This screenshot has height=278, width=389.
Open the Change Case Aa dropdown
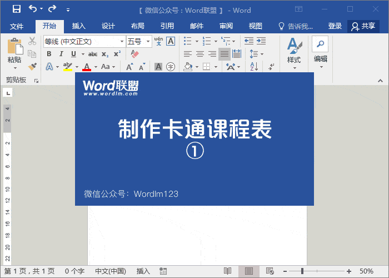coord(108,67)
